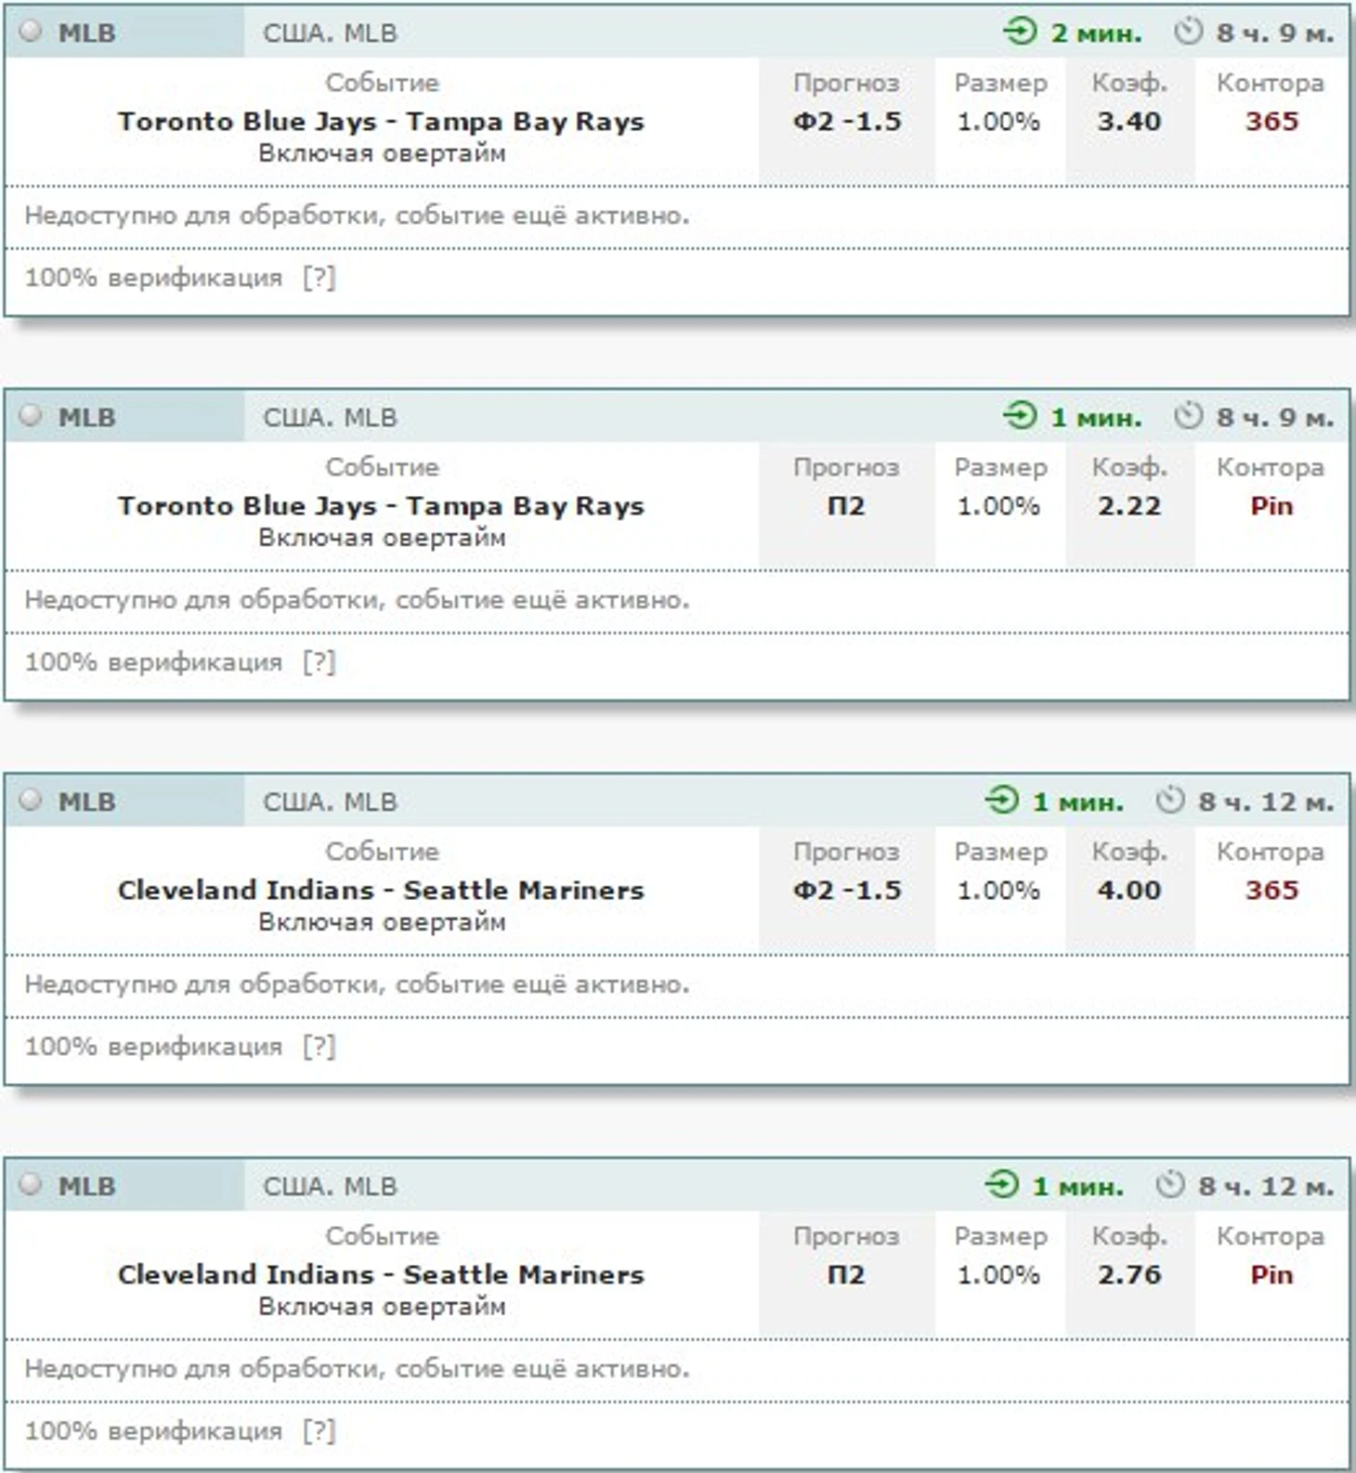This screenshot has height=1473, width=1356.
Task: Open bookmaker 365 link for Toronto bet
Action: click(1271, 122)
